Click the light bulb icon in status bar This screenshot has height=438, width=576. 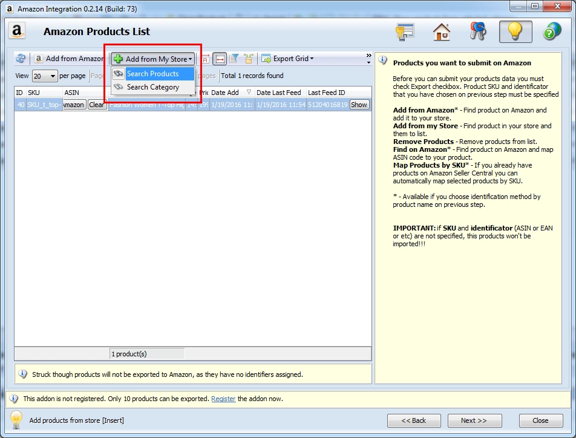pyautogui.click(x=16, y=419)
